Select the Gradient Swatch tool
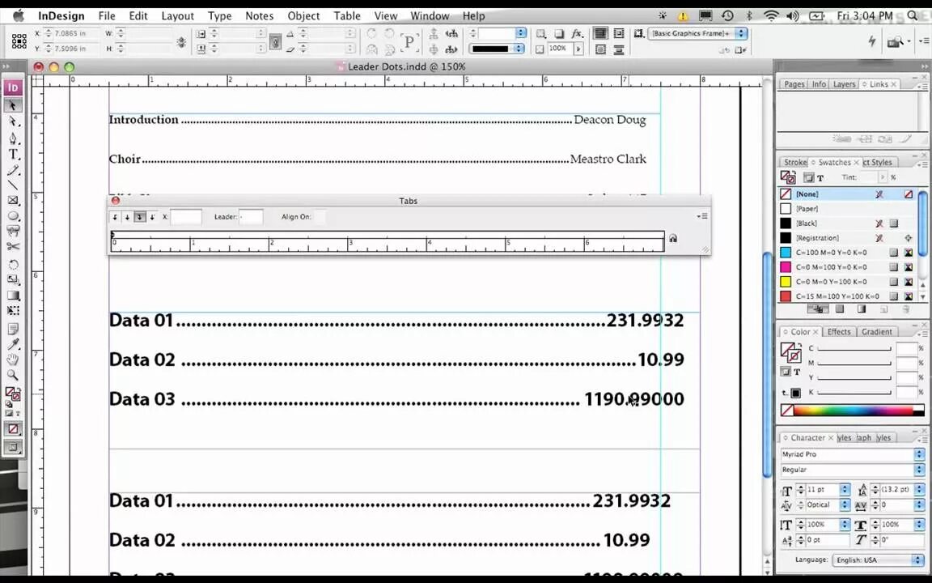This screenshot has height=583, width=932. 12,296
